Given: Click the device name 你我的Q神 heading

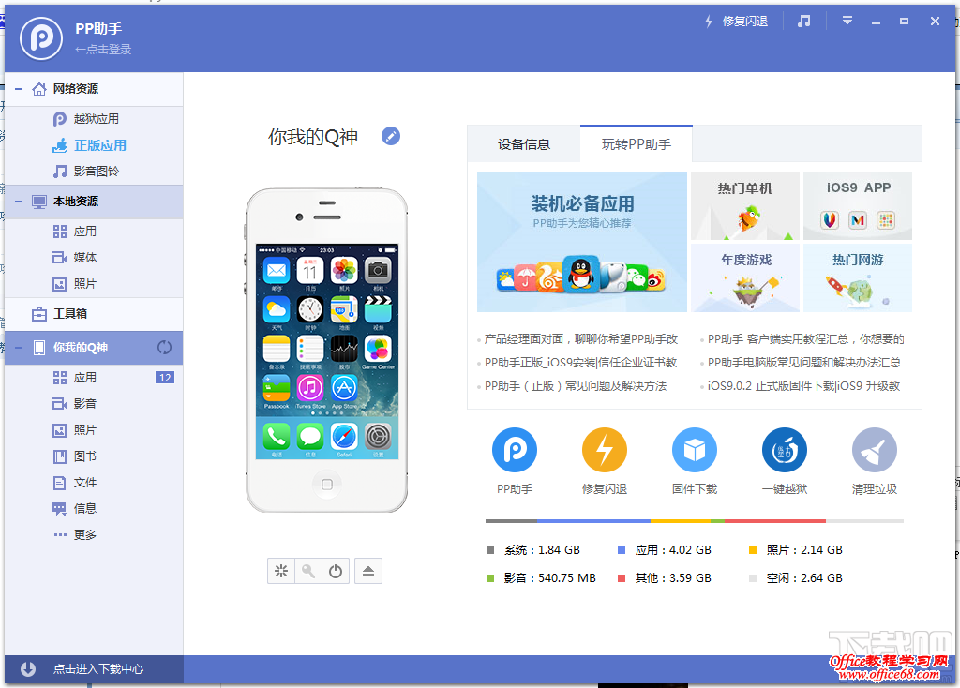Looking at the screenshot, I should [313, 137].
